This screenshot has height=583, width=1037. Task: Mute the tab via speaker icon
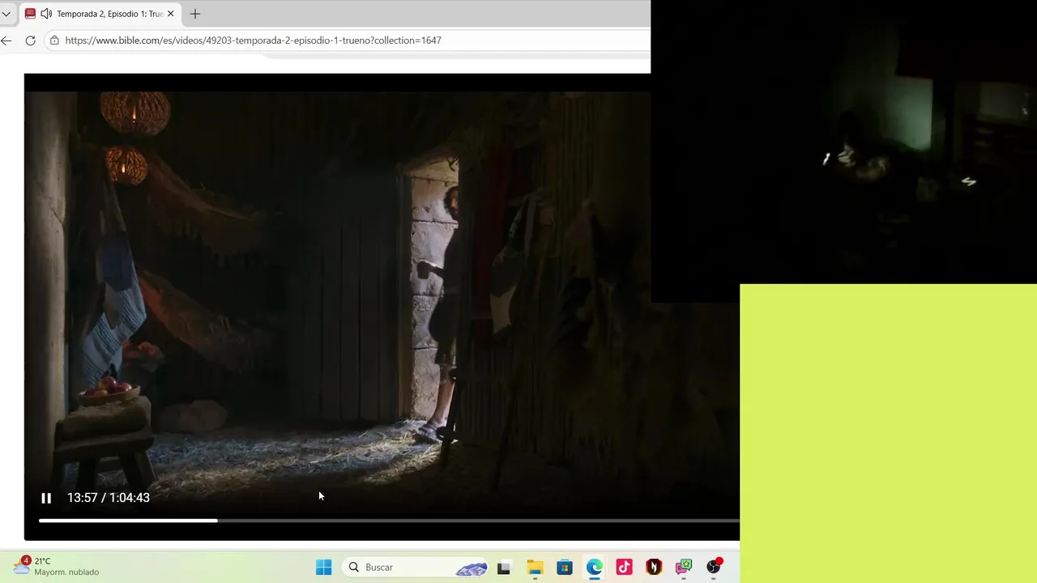pyautogui.click(x=46, y=14)
